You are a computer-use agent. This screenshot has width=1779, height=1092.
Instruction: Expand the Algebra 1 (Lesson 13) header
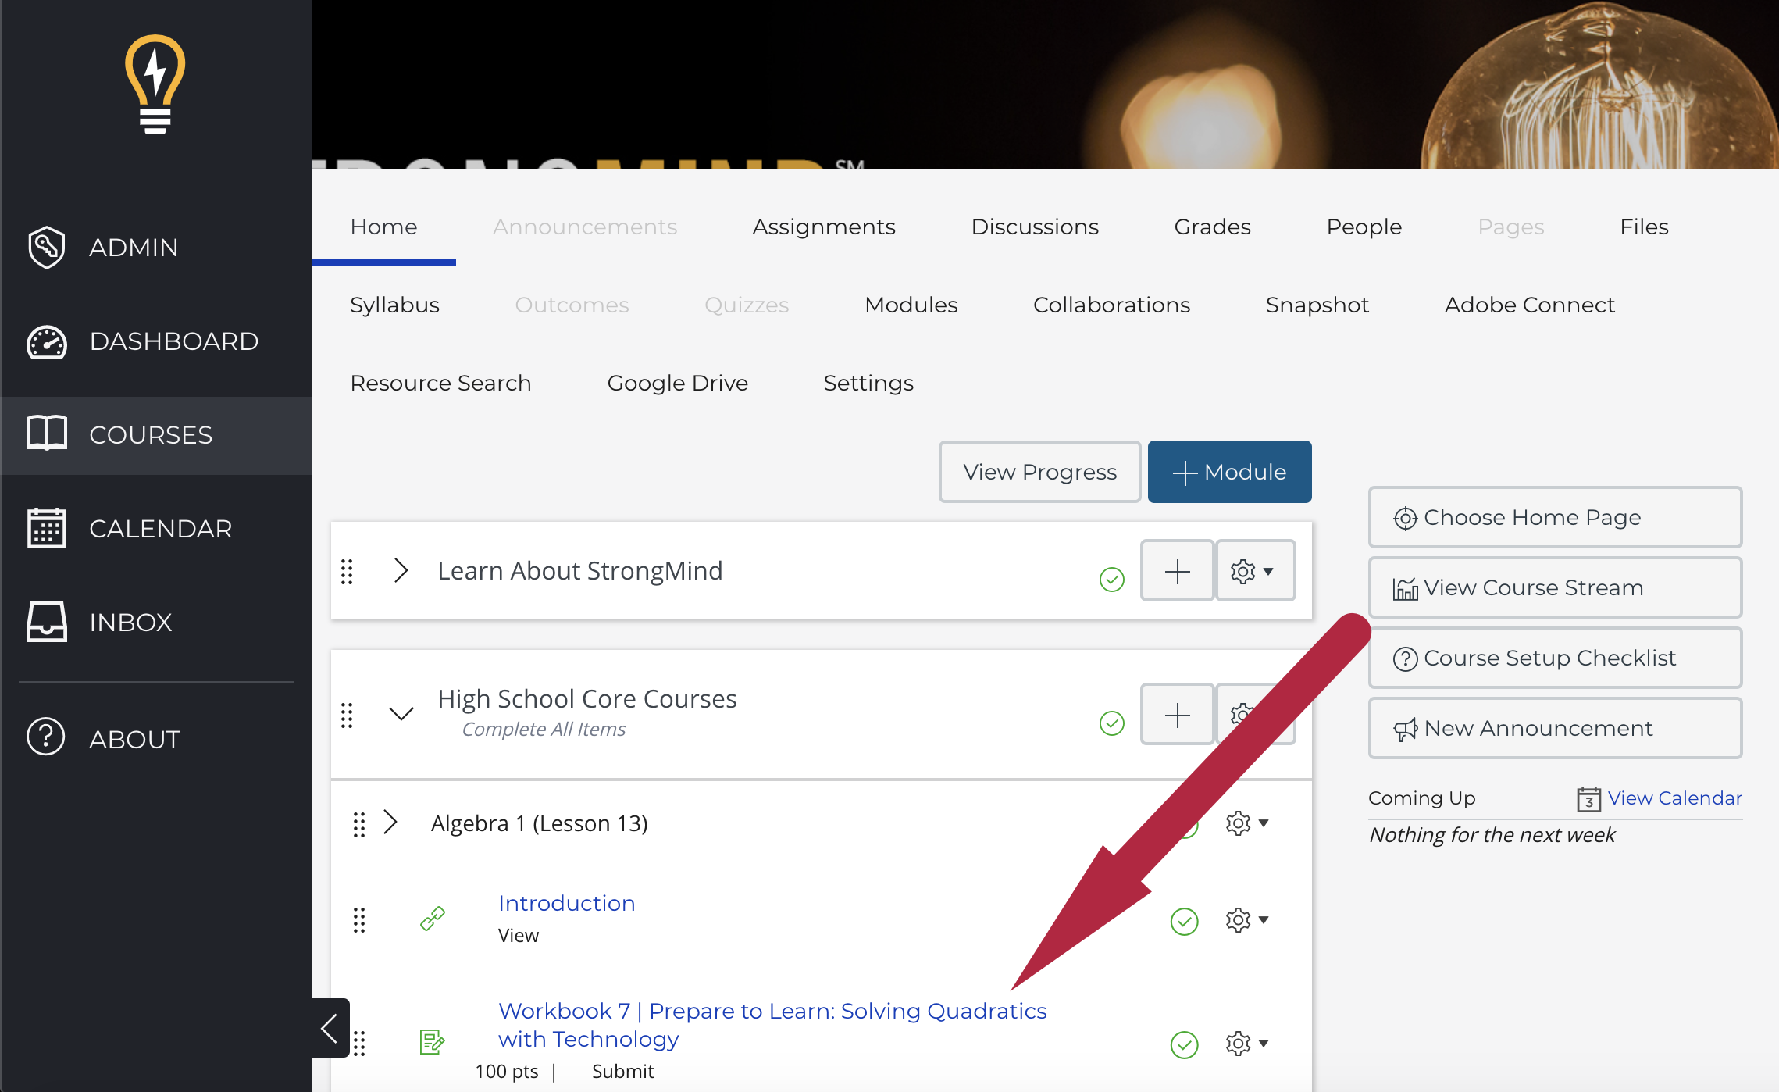391,822
